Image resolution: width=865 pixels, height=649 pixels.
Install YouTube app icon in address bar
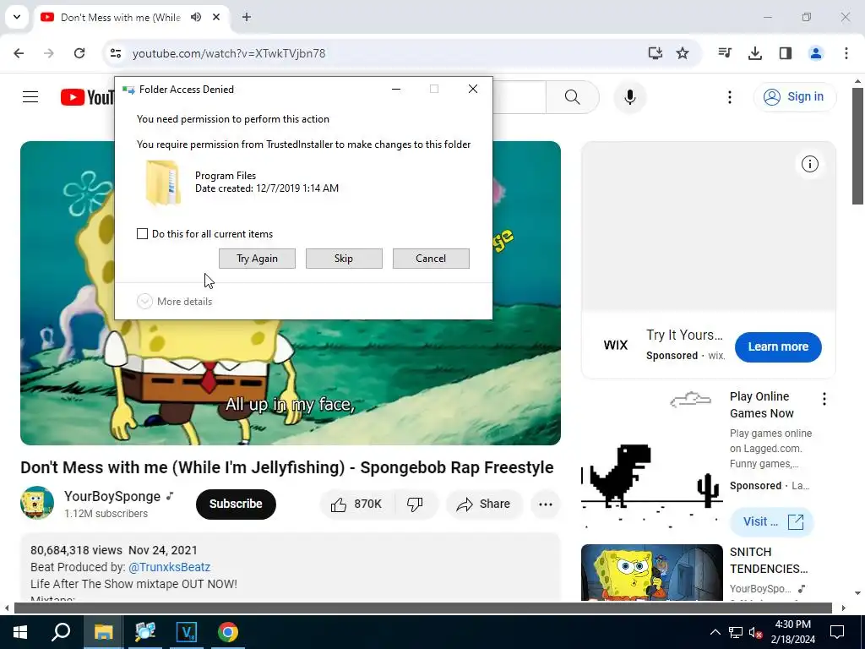[x=656, y=53]
